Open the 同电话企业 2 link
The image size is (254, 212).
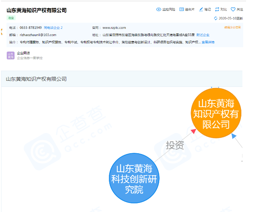[x=53, y=28]
